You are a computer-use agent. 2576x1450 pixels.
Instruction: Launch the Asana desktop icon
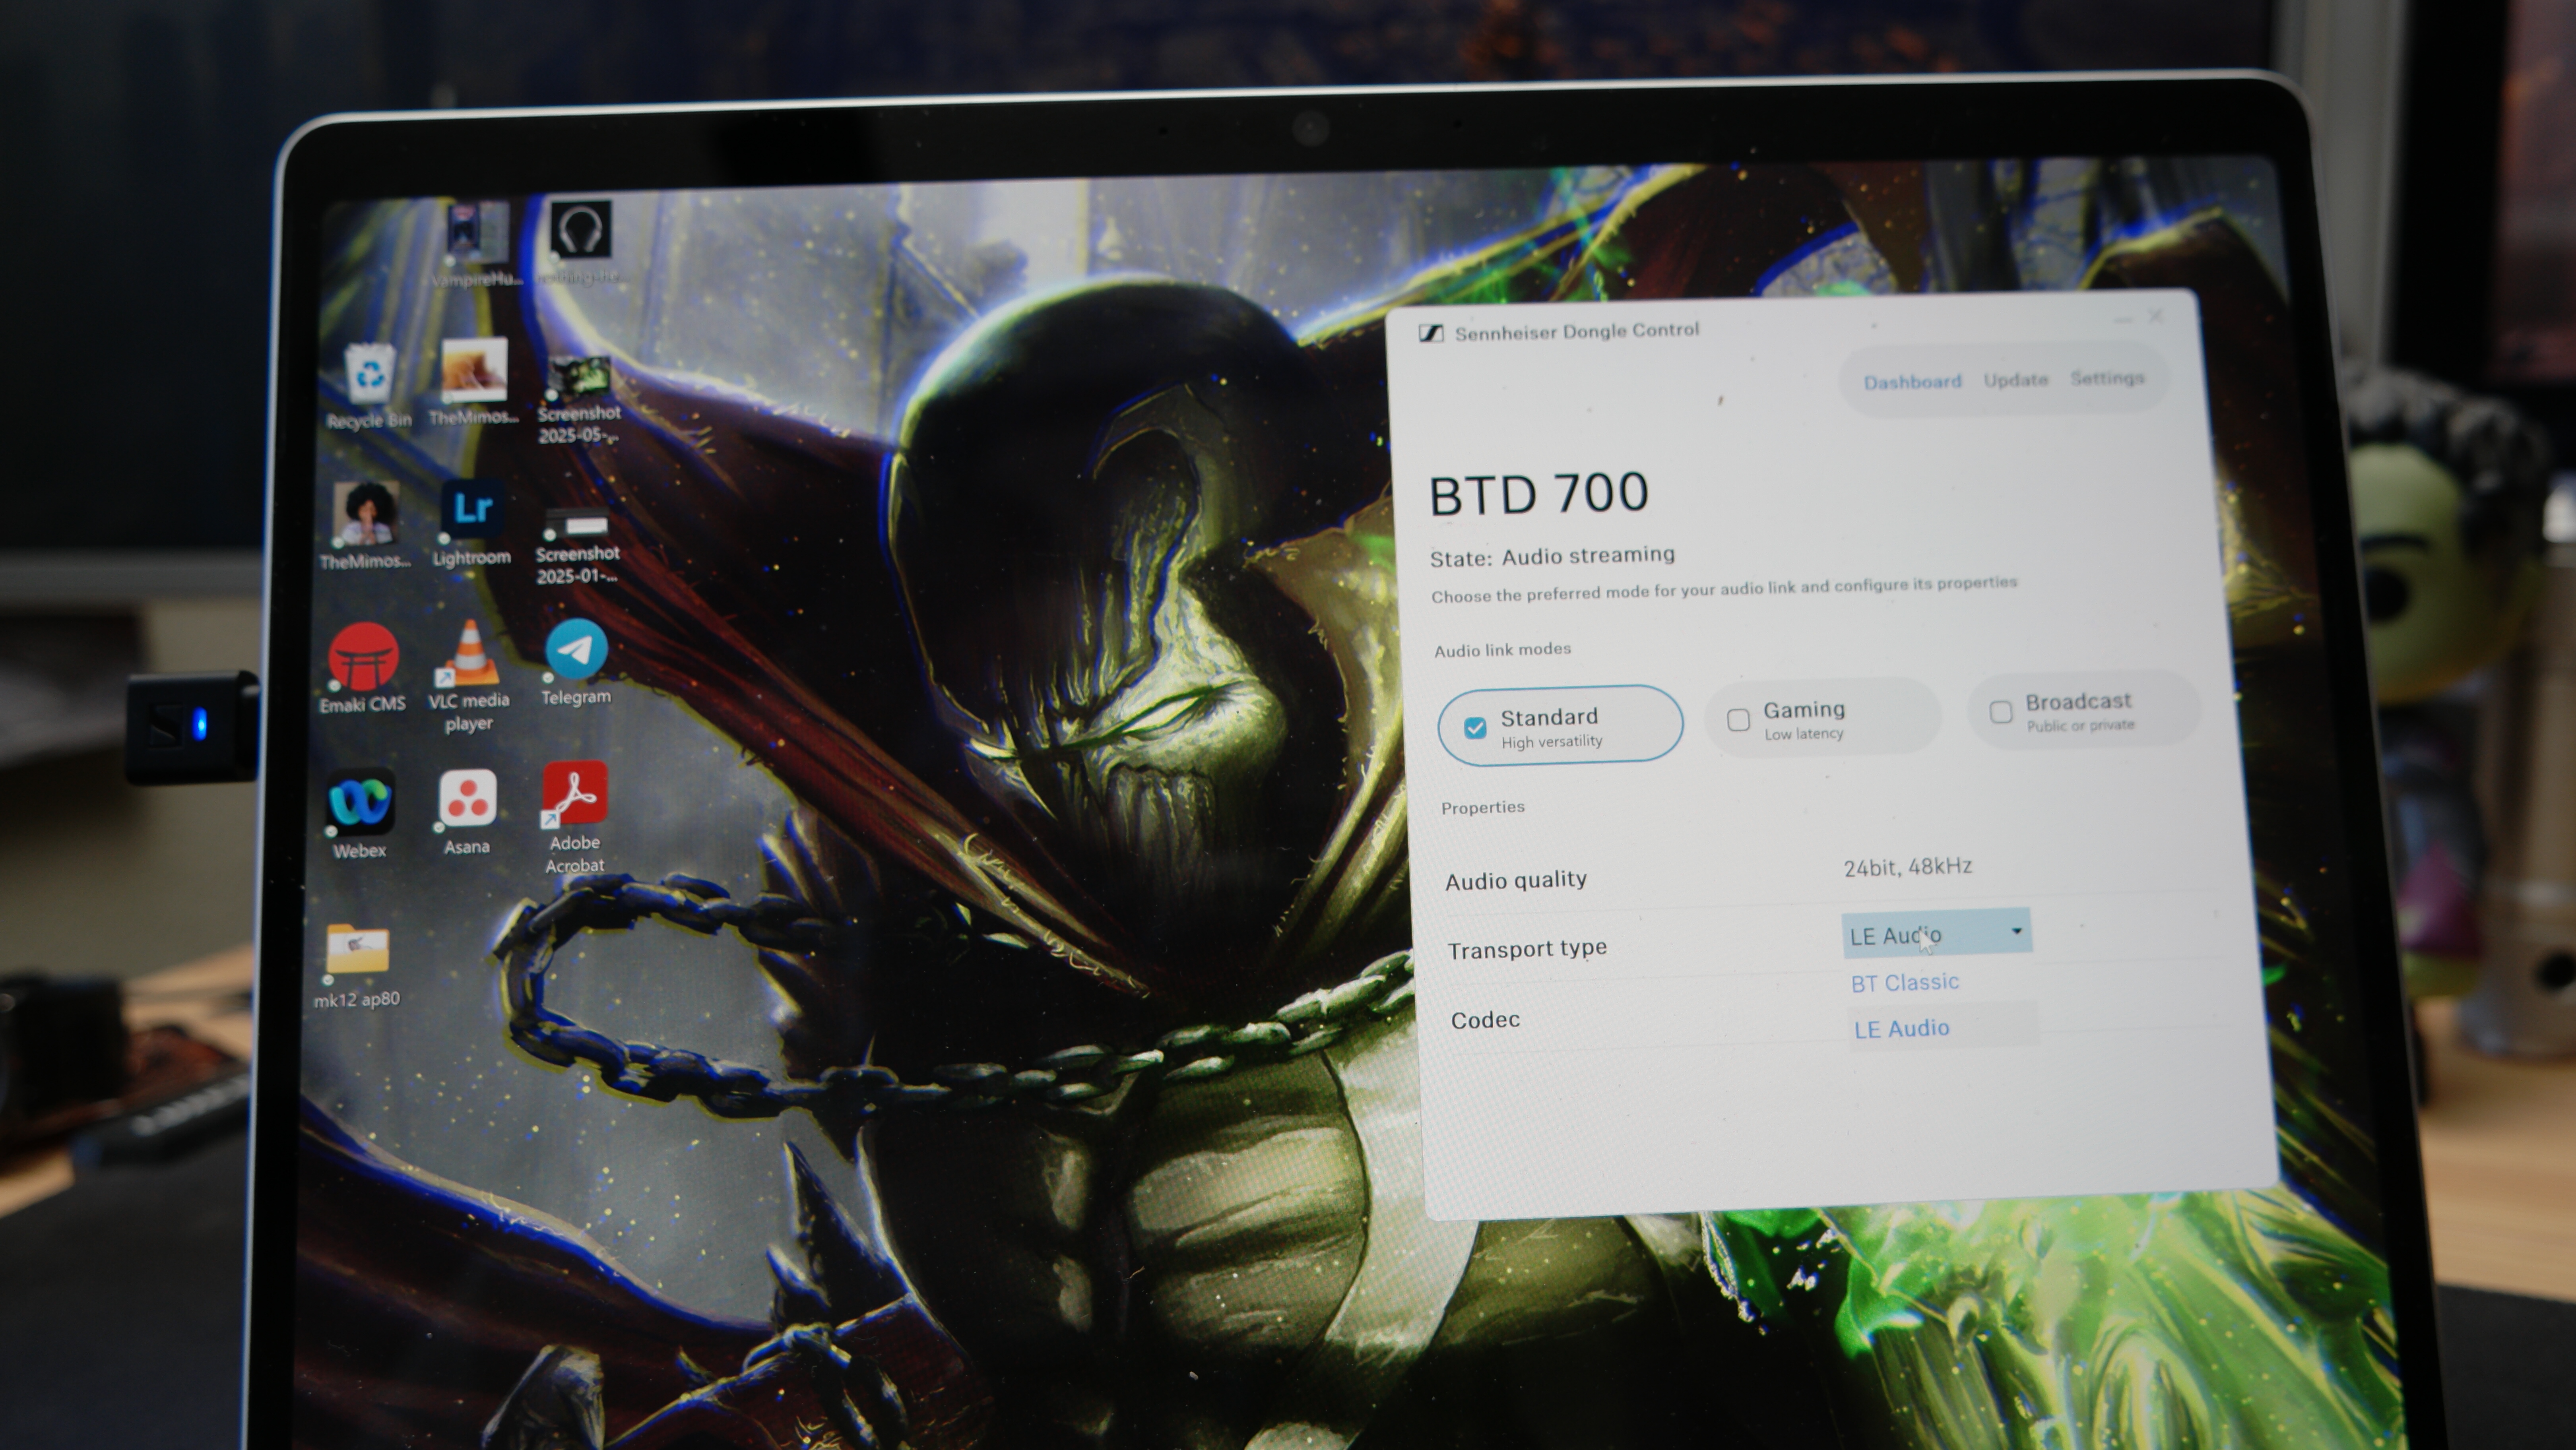[x=467, y=801]
